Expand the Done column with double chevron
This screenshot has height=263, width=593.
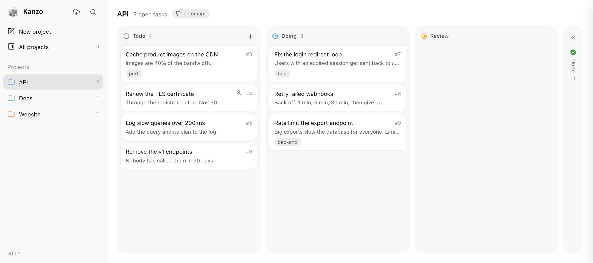click(573, 38)
